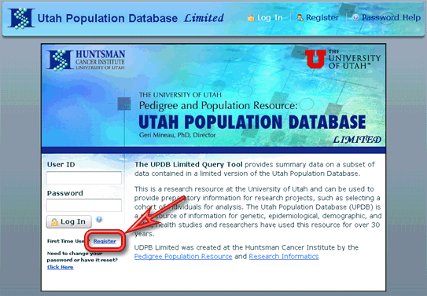
Task: Follow the Register link for first time users
Action: point(105,241)
